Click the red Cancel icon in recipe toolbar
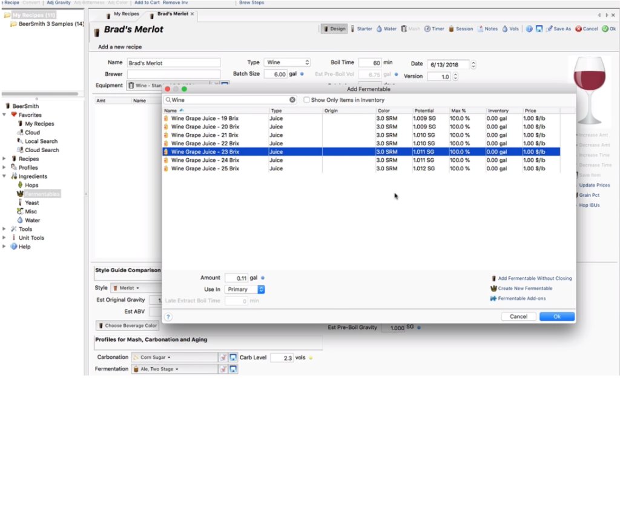This screenshot has height=506, width=620. pos(578,29)
